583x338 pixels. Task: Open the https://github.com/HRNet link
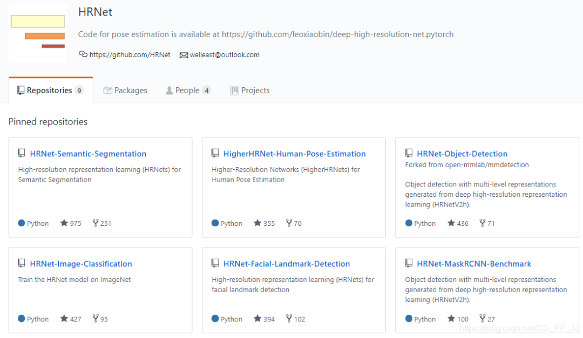click(130, 54)
